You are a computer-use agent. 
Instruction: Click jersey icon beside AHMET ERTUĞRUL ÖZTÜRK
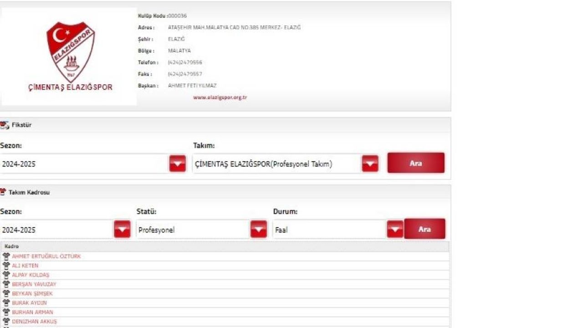click(6, 256)
